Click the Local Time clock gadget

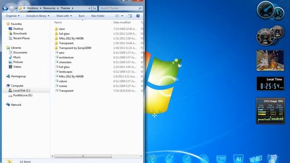coord(271,84)
